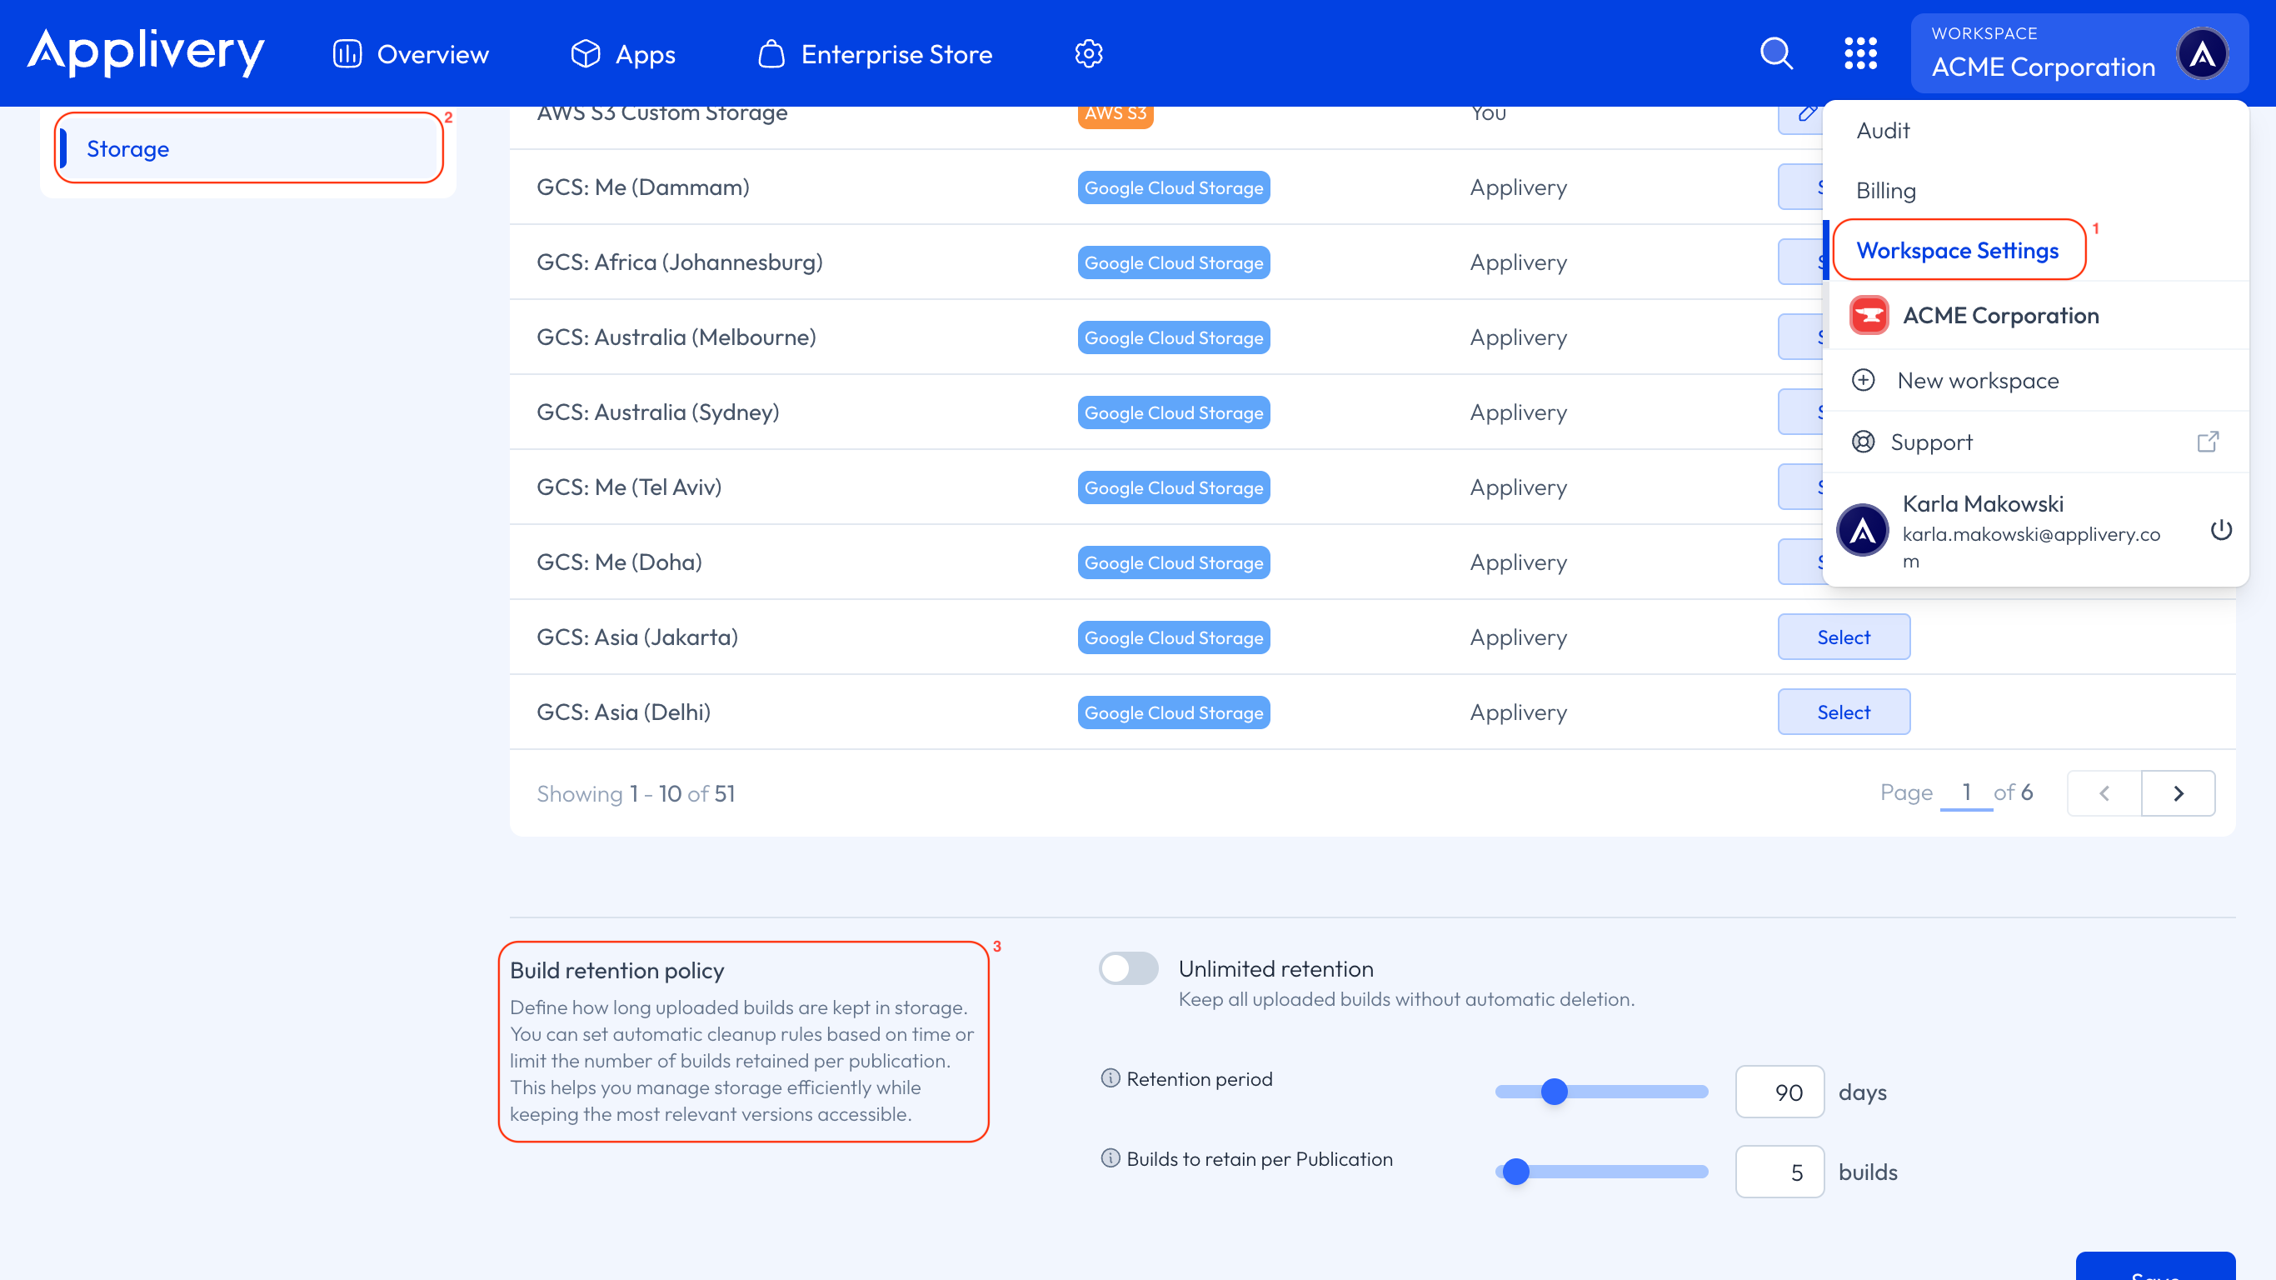Click the Retention period info icon

1110,1078
